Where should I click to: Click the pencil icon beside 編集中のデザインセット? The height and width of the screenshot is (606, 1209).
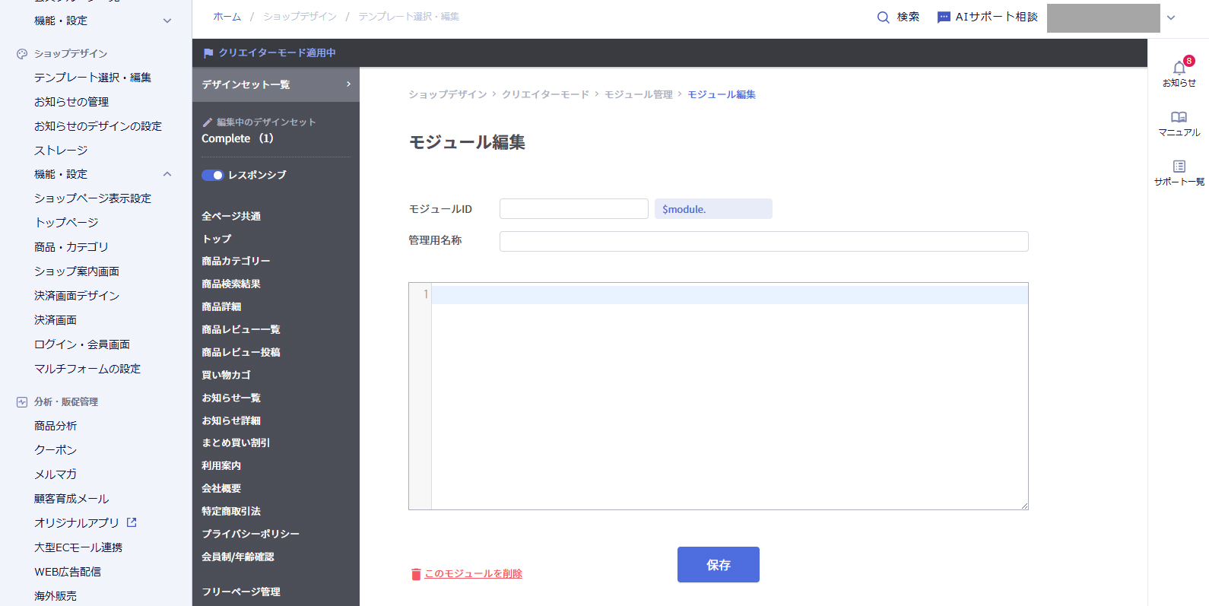coord(208,122)
